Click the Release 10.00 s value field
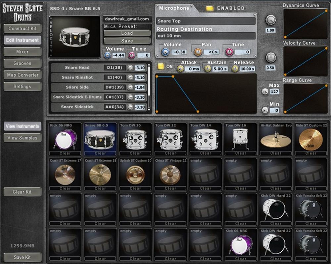 point(247,69)
